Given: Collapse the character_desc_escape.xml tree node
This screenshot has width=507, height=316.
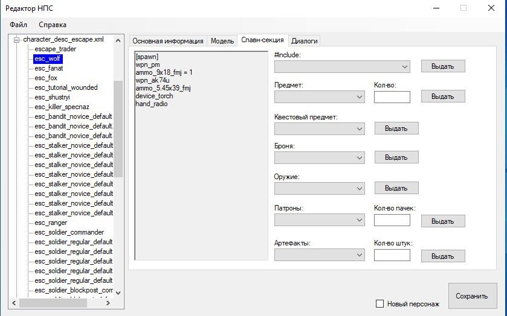Looking at the screenshot, I should point(17,39).
